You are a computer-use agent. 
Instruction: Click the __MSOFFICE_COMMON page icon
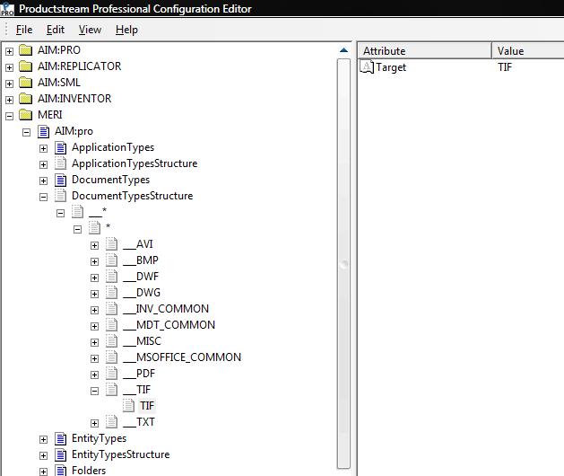tap(111, 357)
